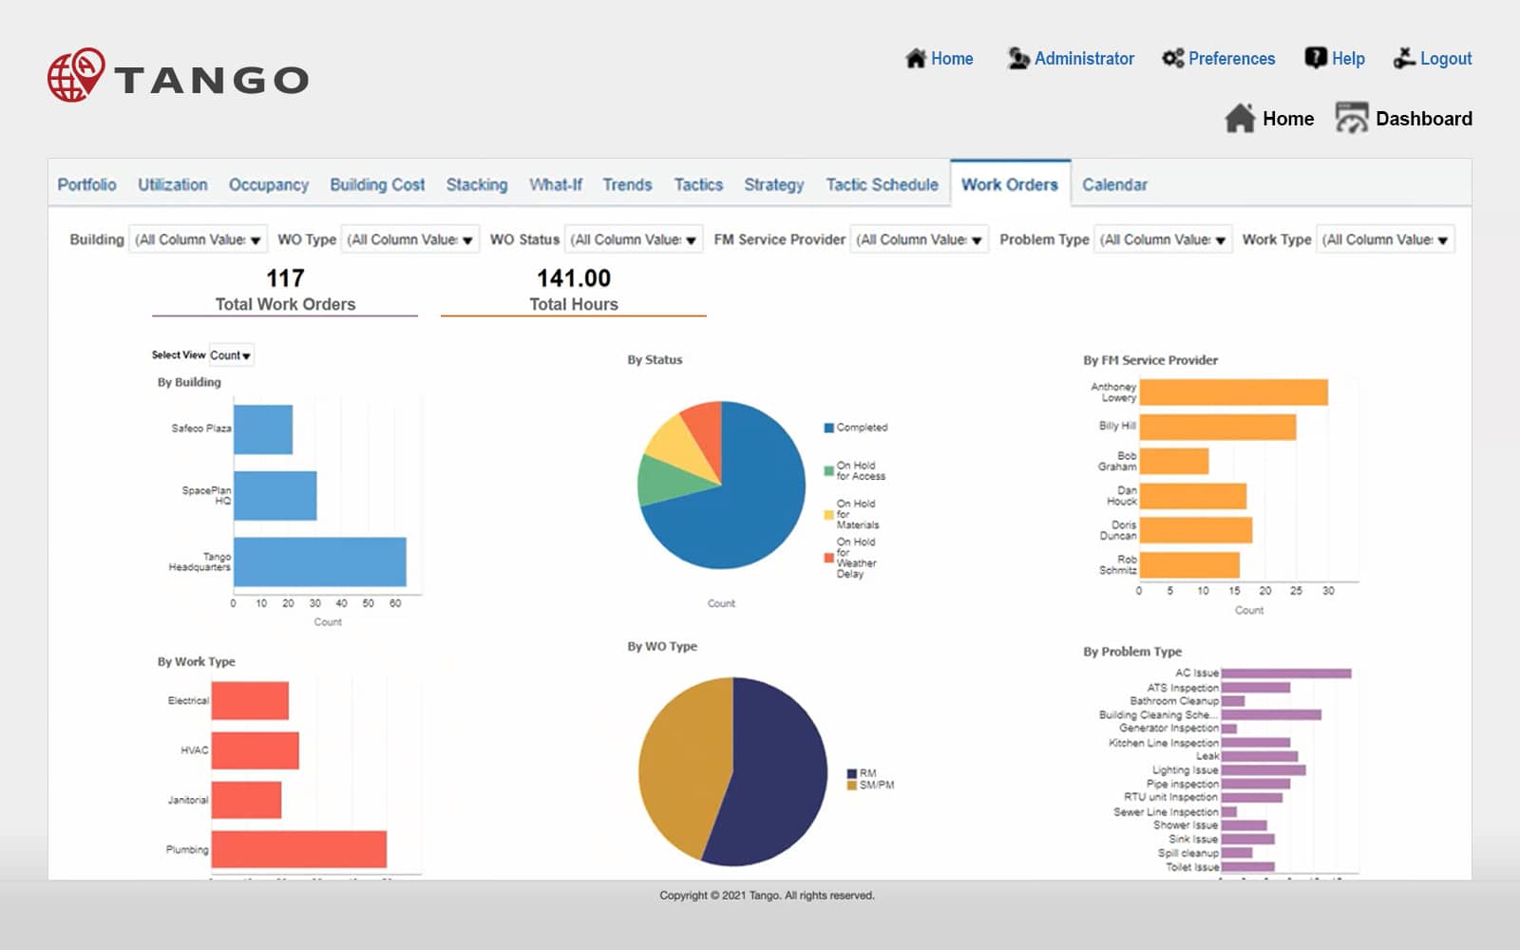Viewport: 1520px width, 950px height.
Task: Click the Dashboard gauge icon
Action: point(1352,118)
